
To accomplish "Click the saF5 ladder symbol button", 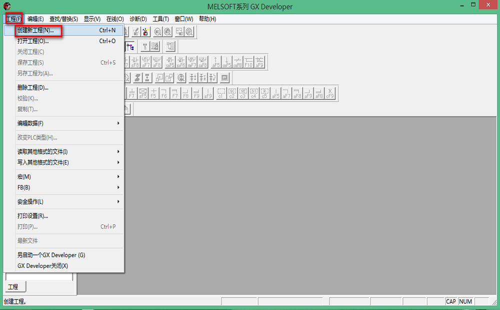I will click(170, 62).
